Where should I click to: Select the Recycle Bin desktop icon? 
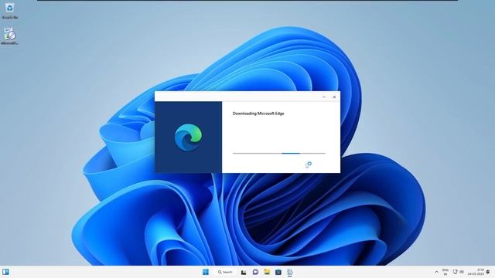9,10
